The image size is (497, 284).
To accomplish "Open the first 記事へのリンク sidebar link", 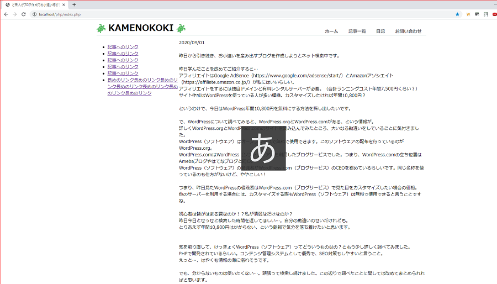I will pos(123,47).
